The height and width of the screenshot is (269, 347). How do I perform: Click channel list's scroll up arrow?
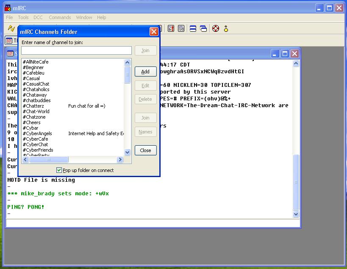tap(127, 62)
